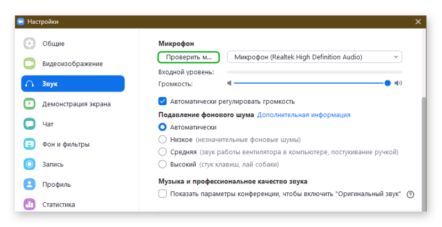Click the Громкость slider handle
The image size is (442, 227).
click(x=388, y=83)
